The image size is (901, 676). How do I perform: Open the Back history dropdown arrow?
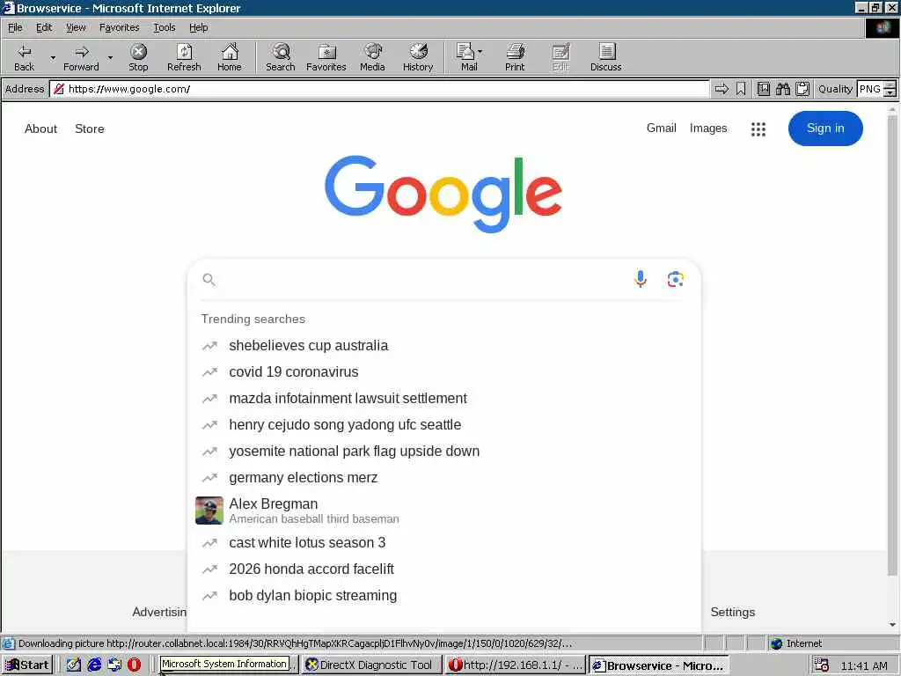click(53, 57)
